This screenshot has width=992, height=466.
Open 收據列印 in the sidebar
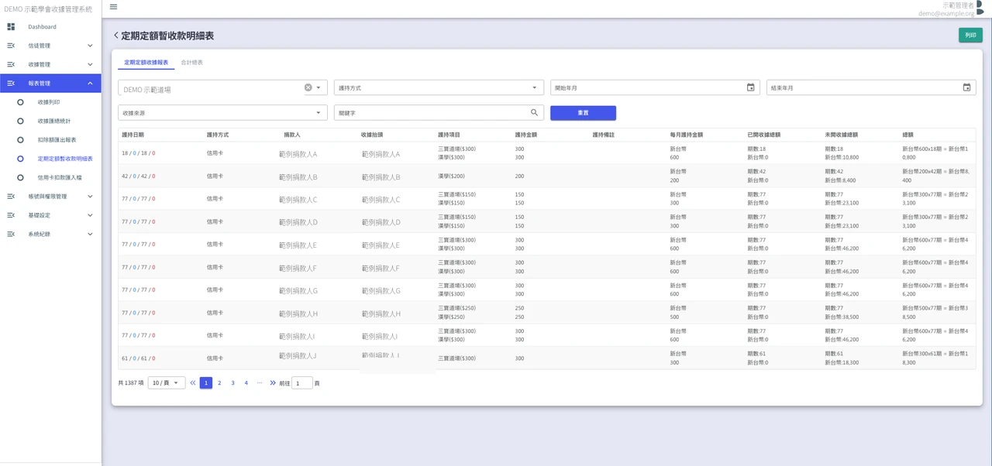(x=49, y=102)
